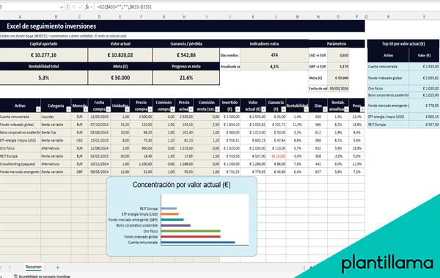
Task: Open filter dropdown on table's Valor actual (€) header
Action: point(263,109)
